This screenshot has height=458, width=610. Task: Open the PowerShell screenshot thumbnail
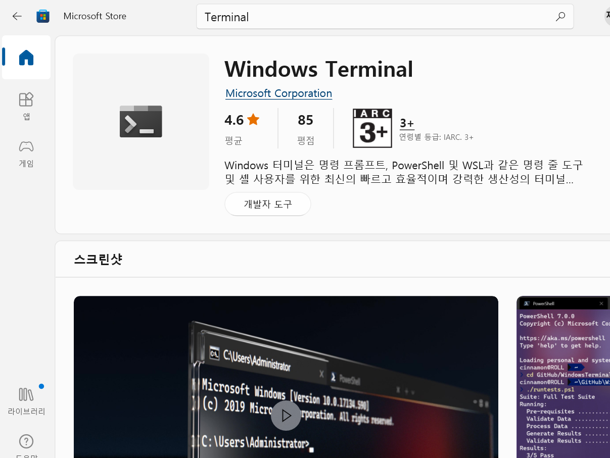[564, 377]
